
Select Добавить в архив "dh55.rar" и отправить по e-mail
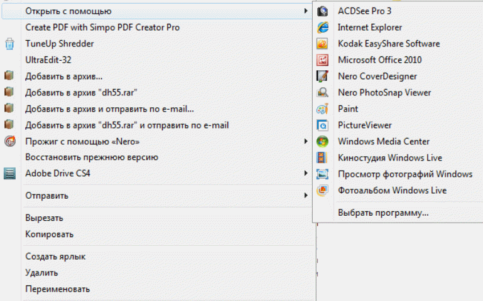(127, 125)
